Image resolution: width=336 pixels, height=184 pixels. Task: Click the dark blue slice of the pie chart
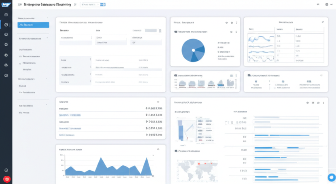(200, 49)
